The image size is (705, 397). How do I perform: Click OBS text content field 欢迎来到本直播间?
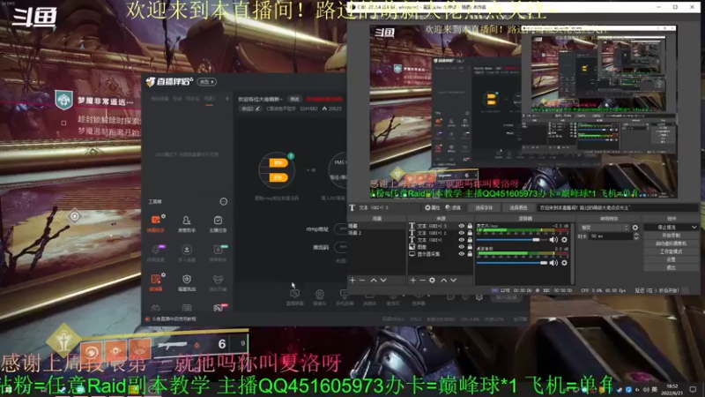(618, 207)
